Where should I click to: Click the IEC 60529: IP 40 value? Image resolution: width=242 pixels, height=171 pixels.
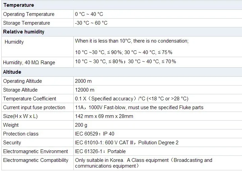click(95, 134)
